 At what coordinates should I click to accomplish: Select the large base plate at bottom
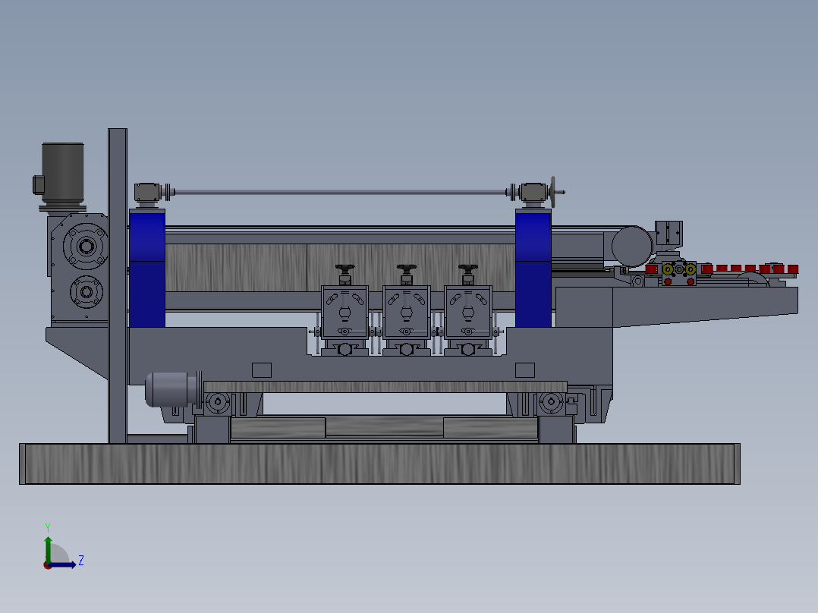pos(379,464)
